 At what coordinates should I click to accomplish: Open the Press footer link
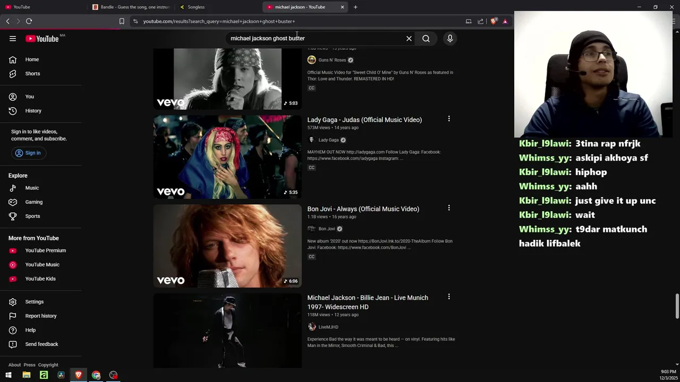[29, 365]
